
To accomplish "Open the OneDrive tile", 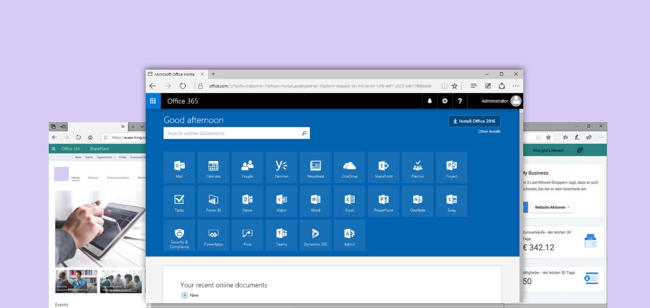I will 349,167.
